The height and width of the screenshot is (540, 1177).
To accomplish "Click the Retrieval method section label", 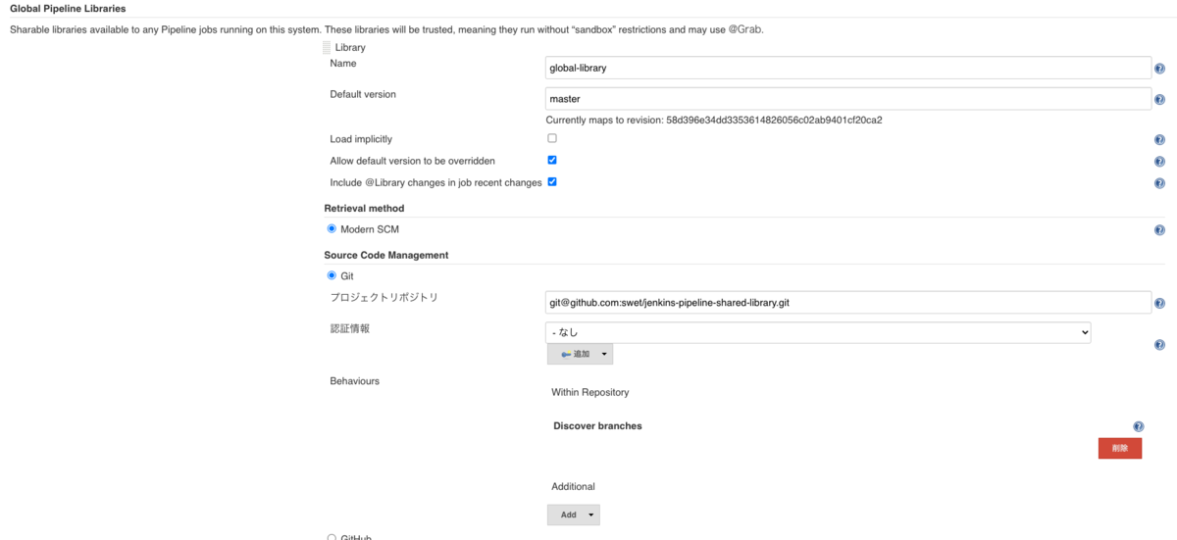I will (x=364, y=208).
